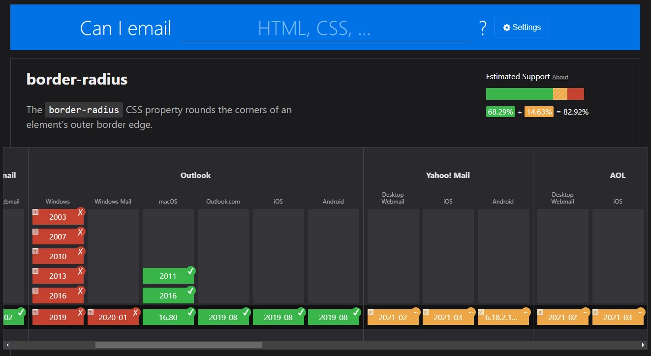The image size is (651, 356).
Task: Select Outlook.com 2019-08 cell
Action: [223, 317]
